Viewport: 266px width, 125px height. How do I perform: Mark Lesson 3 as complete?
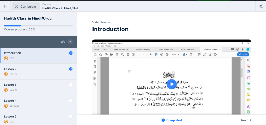(x=71, y=85)
